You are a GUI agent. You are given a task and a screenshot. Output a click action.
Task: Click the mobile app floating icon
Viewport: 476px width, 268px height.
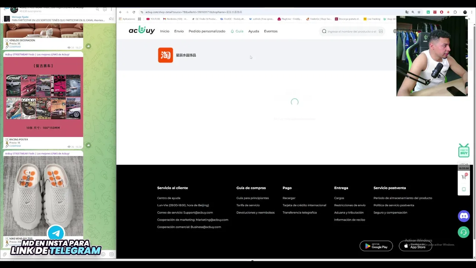pyautogui.click(x=464, y=189)
